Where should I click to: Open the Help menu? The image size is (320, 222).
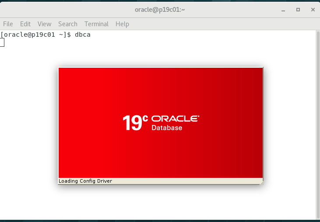click(122, 24)
